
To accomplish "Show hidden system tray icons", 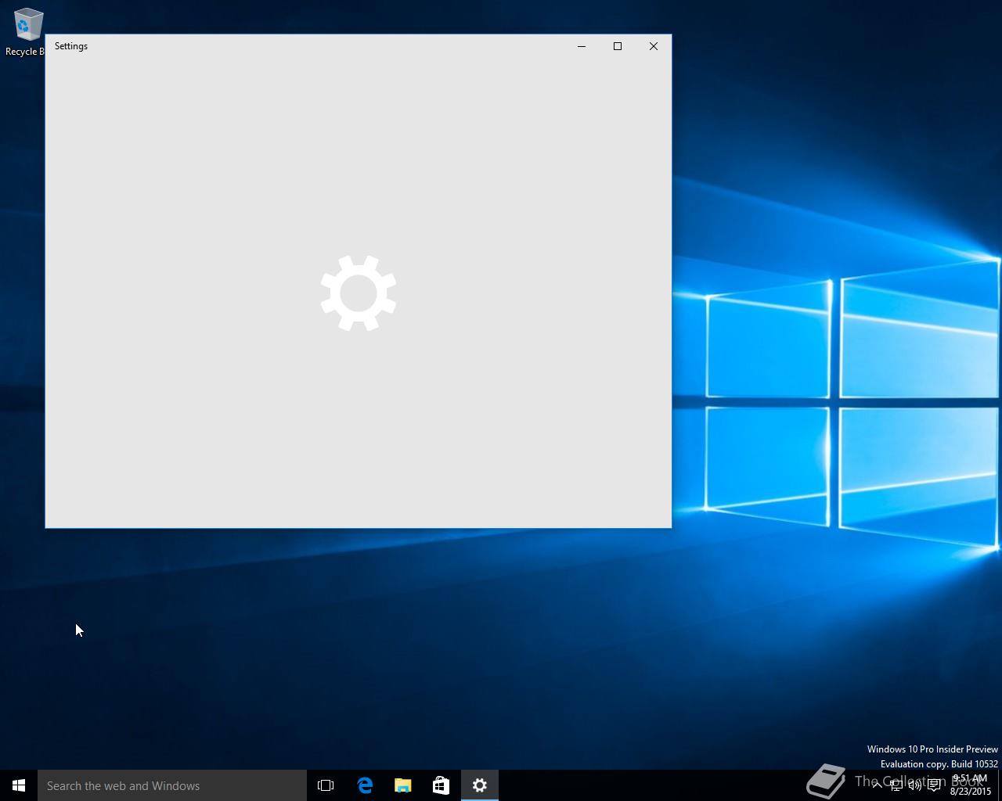I will coord(878,785).
